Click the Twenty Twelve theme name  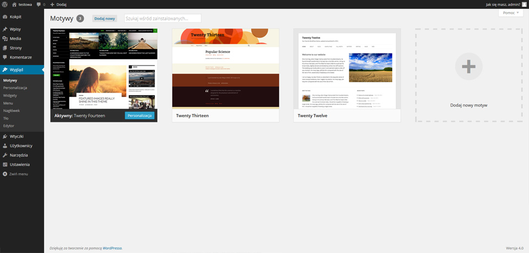(x=312, y=116)
